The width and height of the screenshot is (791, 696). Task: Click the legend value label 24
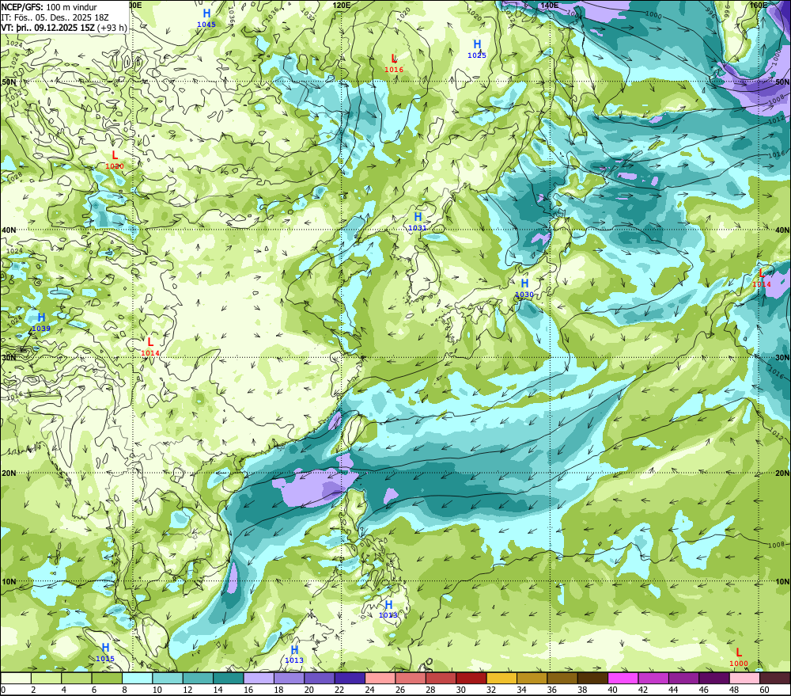[369, 690]
